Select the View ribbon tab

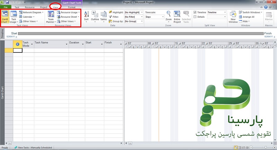tap(55, 7)
